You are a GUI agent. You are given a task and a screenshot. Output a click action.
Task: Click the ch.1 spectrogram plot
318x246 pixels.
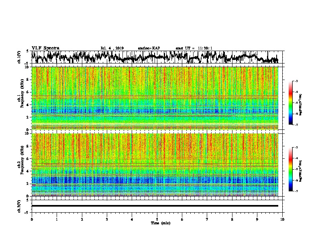pos(155,98)
